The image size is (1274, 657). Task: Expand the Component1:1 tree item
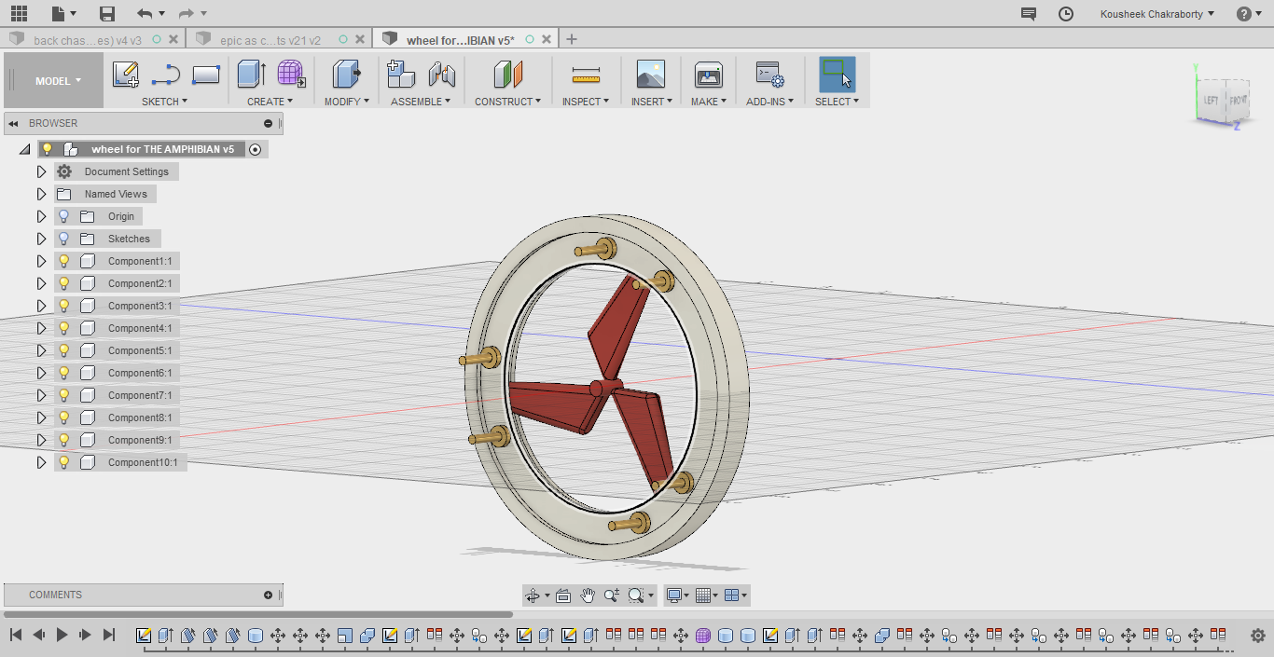[x=41, y=260]
